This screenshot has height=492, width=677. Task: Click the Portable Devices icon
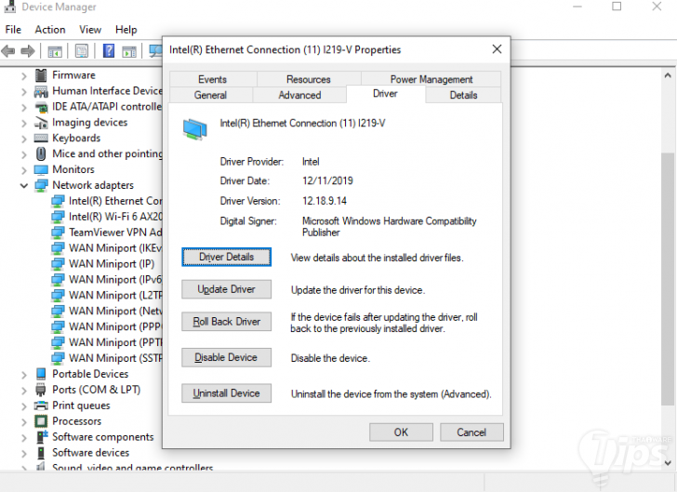[x=41, y=374]
